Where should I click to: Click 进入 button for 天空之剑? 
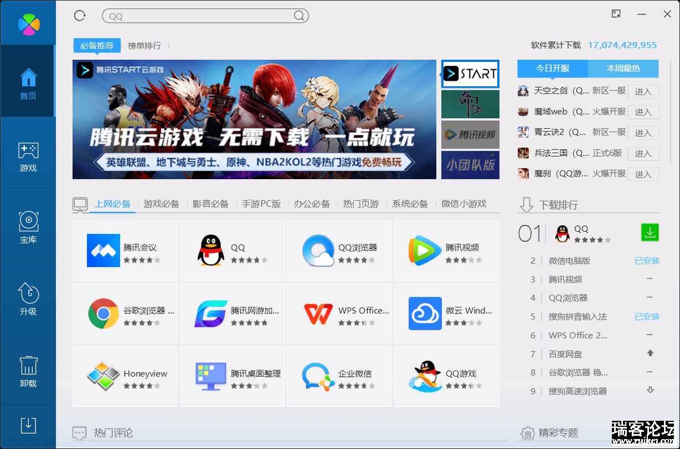pos(643,91)
